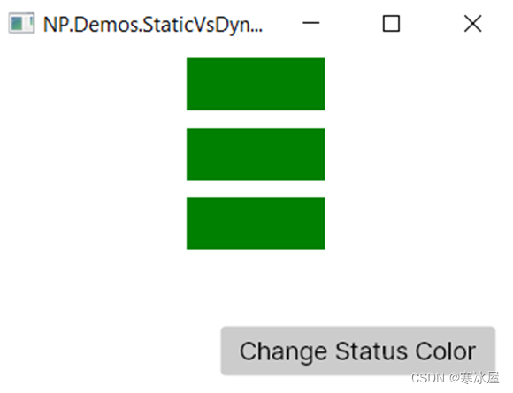Close the NP.Demos window
The height and width of the screenshot is (393, 513).
[x=473, y=24]
